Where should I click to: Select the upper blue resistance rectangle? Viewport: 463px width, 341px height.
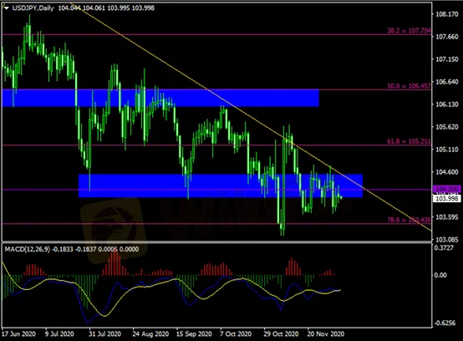pyautogui.click(x=160, y=98)
